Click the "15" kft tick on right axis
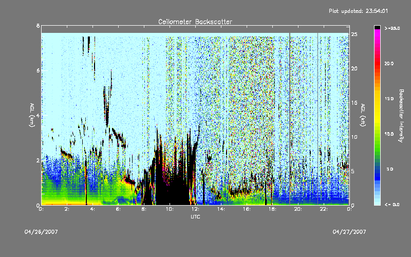The height and width of the screenshot is (257, 411). tap(354, 102)
